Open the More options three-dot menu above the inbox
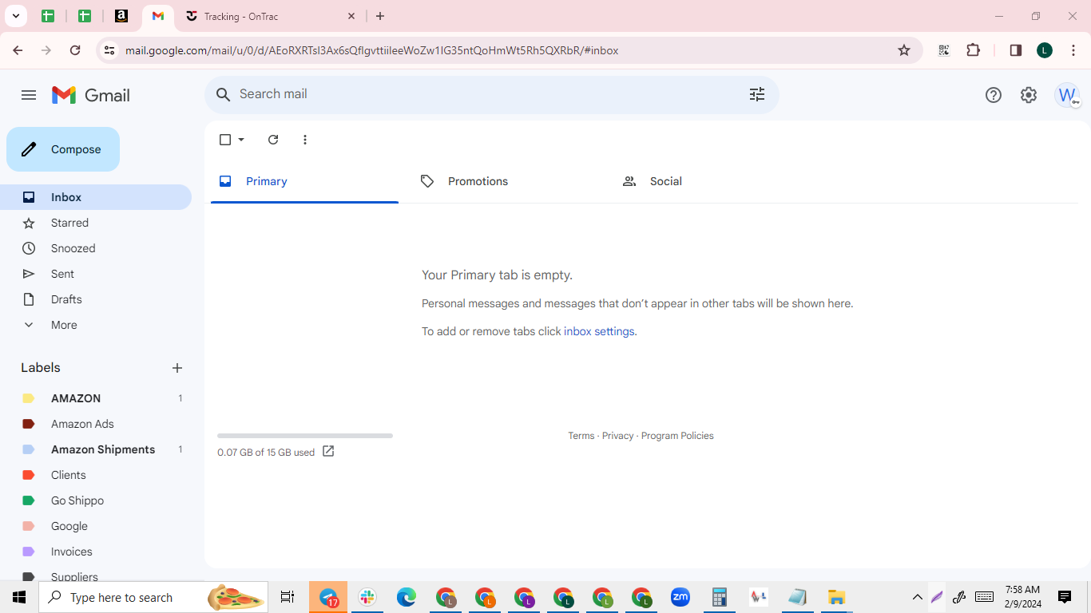Viewport: 1091px width, 613px height. (305, 140)
